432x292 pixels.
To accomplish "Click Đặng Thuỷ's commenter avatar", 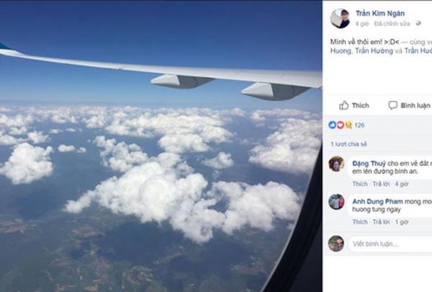I will point(336,164).
